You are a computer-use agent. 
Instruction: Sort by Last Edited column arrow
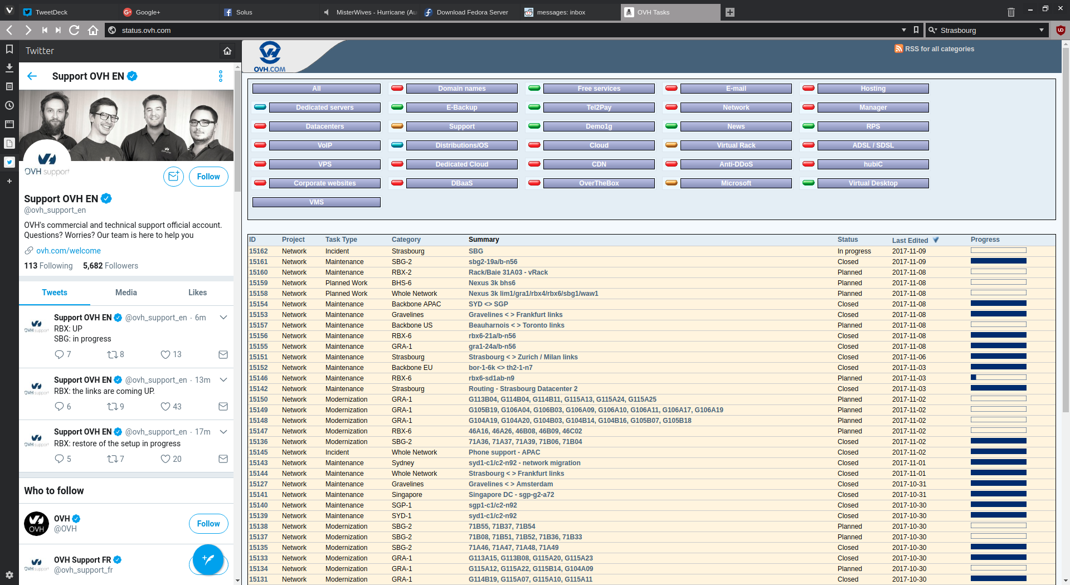coord(936,240)
